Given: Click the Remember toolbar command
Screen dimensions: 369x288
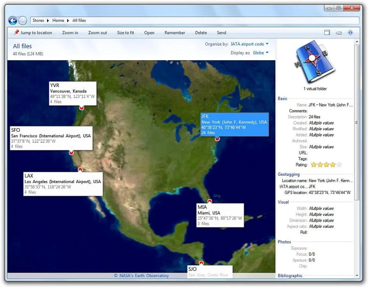Looking at the screenshot, I should point(175,33).
